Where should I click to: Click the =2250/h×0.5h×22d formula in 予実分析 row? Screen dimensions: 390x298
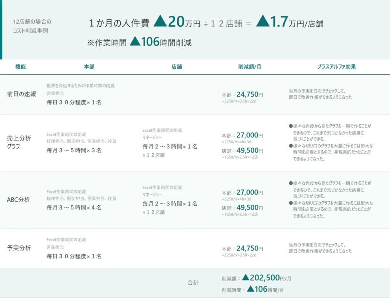[239, 255]
